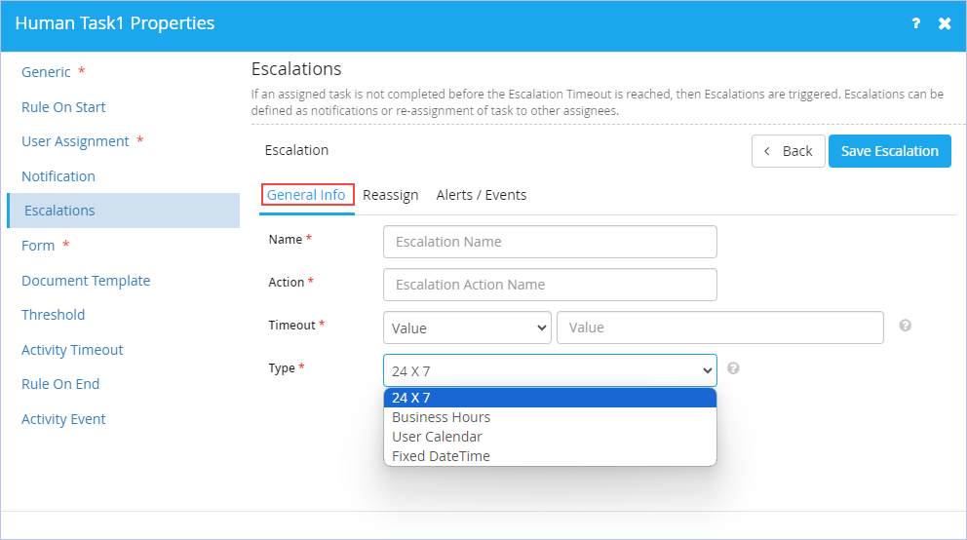Focus the Escalation Action Name field
This screenshot has width=967, height=540.
coord(550,285)
